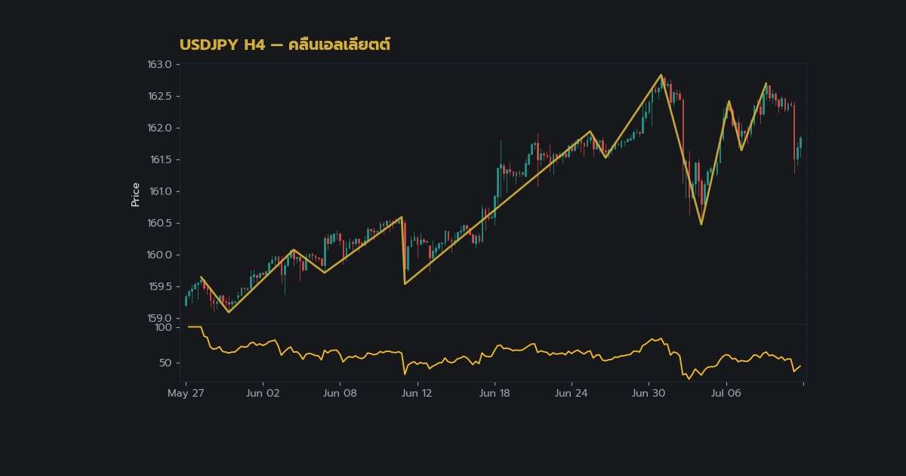Click the 163.0 price axis label
This screenshot has width=906, height=476.
(x=159, y=64)
